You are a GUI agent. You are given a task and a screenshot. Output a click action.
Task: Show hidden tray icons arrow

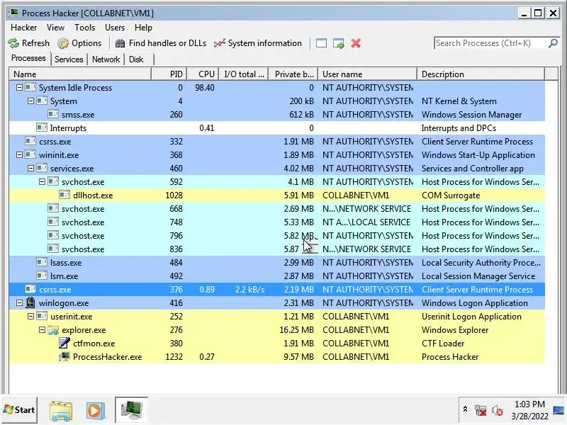[466, 409]
